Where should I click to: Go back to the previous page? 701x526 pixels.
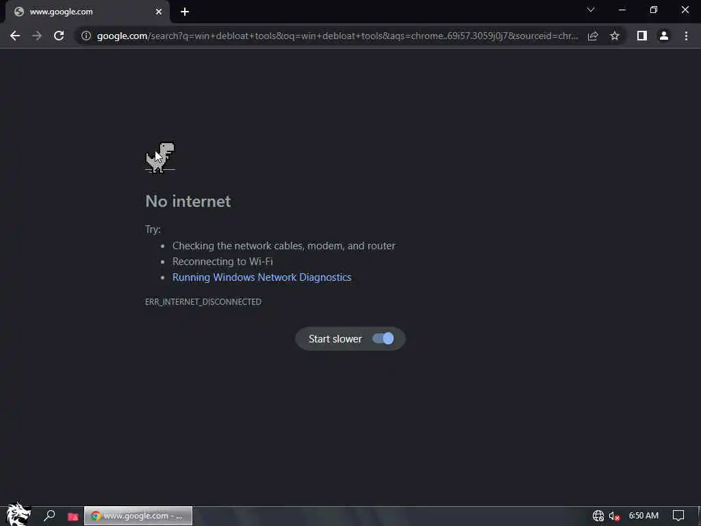pyautogui.click(x=15, y=36)
